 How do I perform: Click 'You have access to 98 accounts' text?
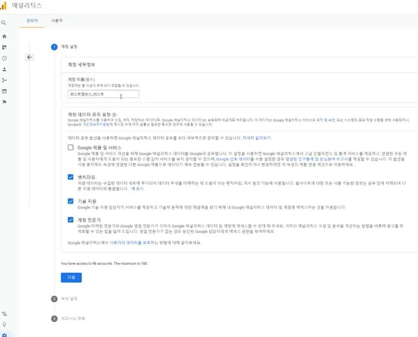[104, 263]
